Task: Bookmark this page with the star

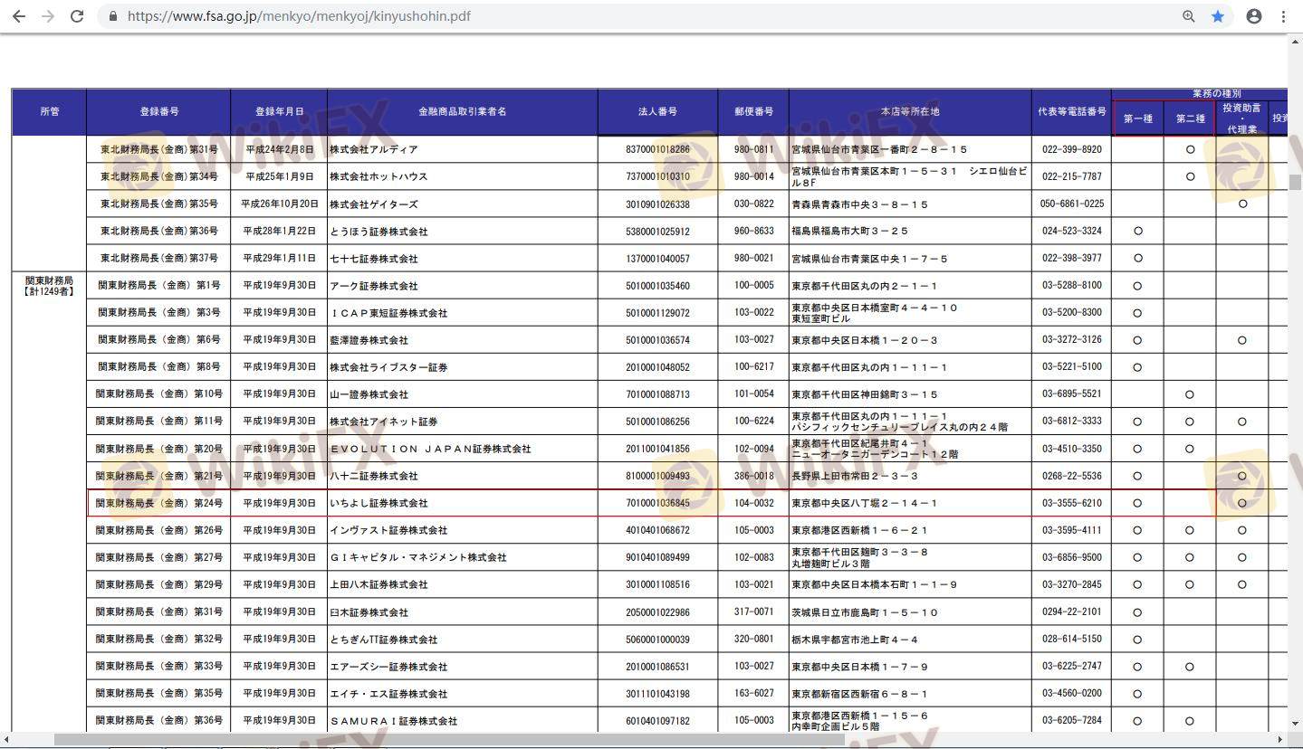Action: (x=1218, y=16)
